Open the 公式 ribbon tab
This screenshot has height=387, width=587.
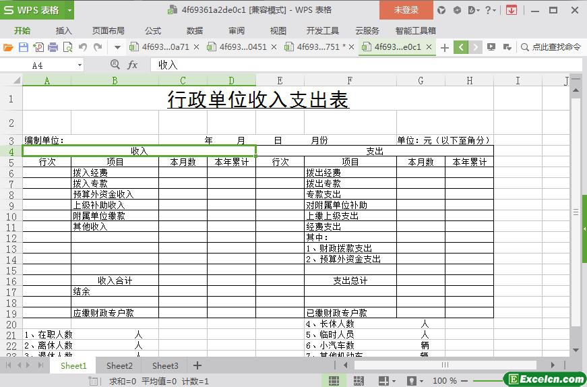[153, 31]
